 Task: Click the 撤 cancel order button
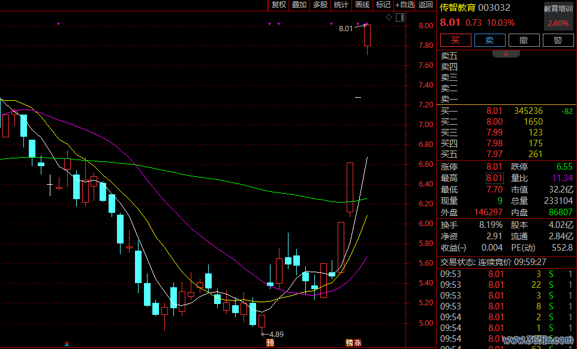(x=524, y=40)
